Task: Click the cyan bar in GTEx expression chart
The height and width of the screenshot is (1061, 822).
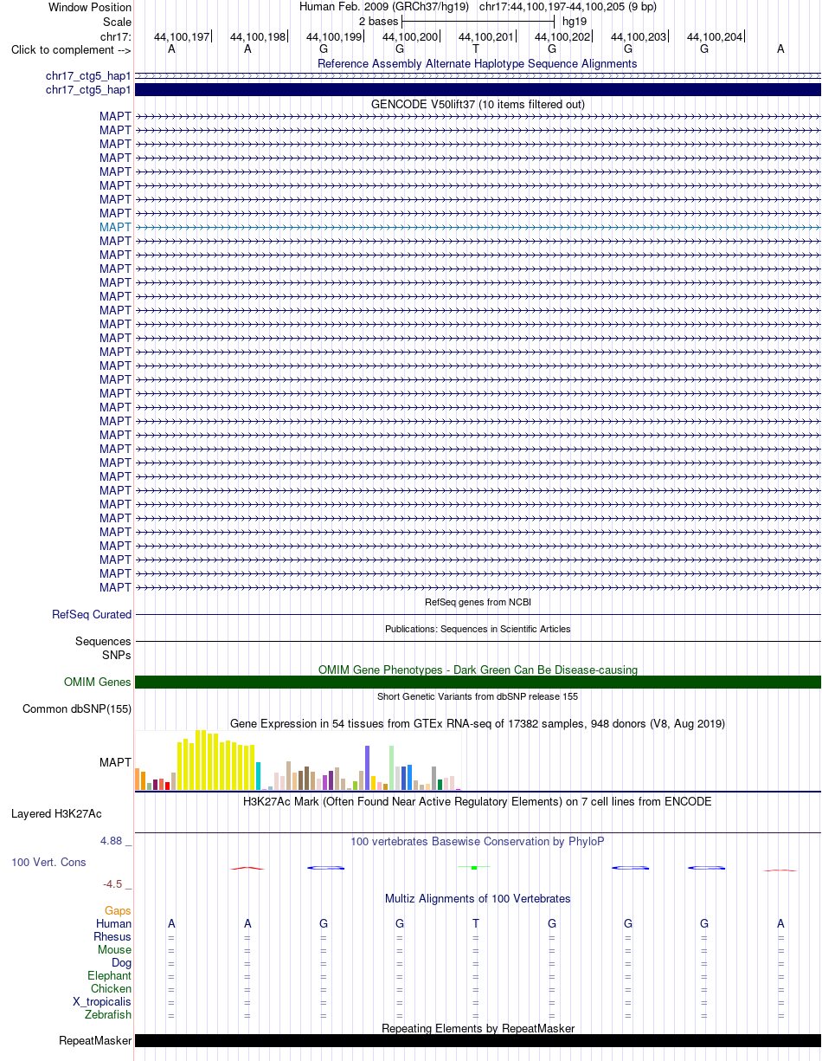Action: click(259, 776)
